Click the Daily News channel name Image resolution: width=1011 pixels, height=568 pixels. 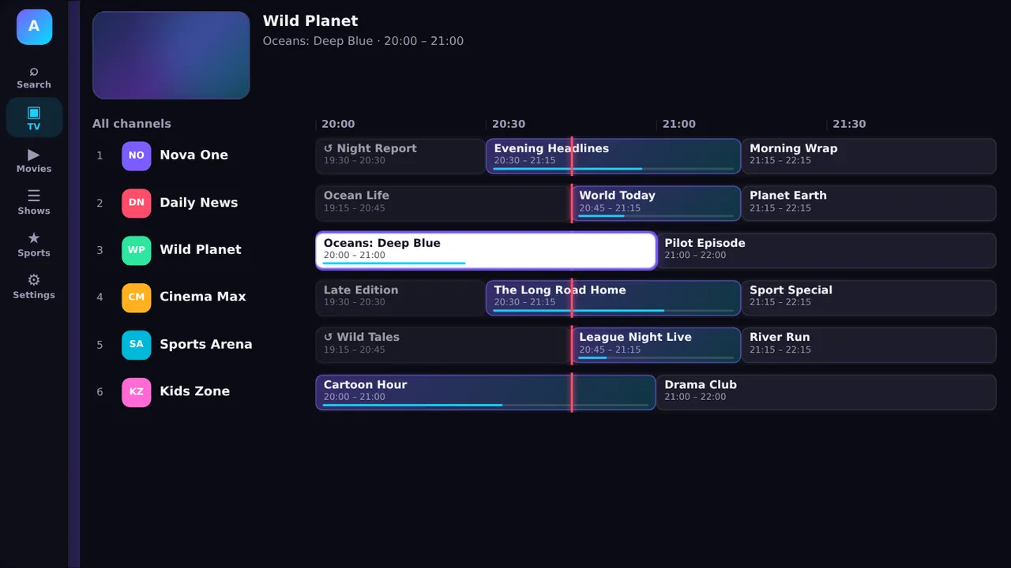point(198,203)
